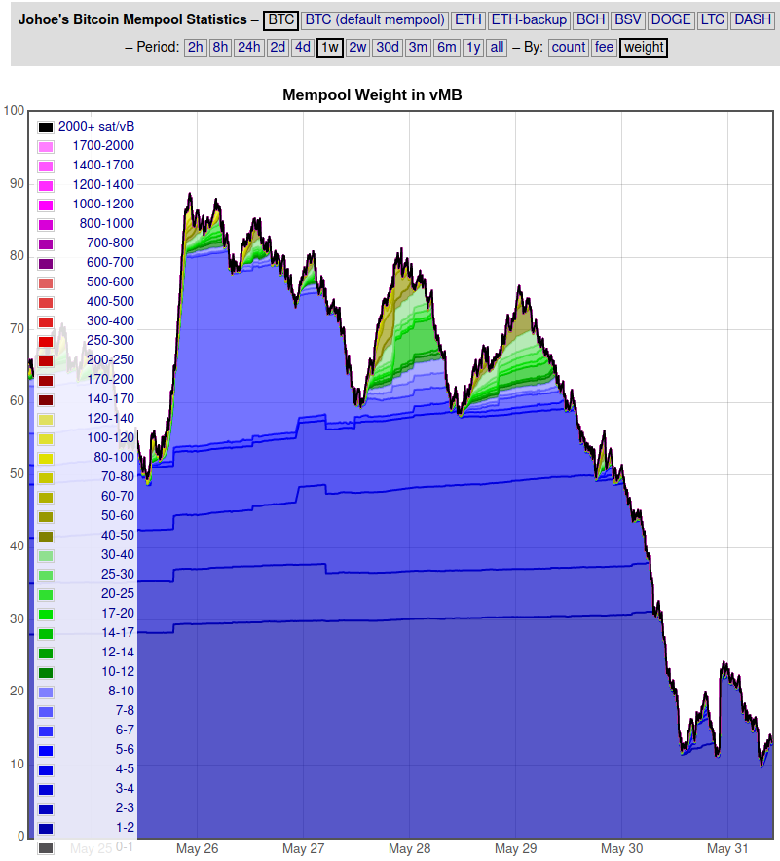
Task: Set period to 6m
Action: point(447,48)
